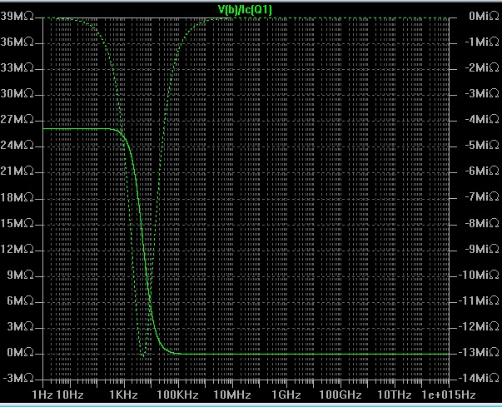
Task: Click the 24MΩ left axis label
Action: click(17, 146)
